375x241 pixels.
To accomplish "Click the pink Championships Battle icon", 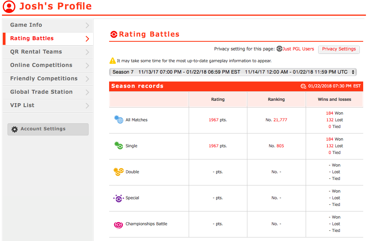I will [x=119, y=225].
